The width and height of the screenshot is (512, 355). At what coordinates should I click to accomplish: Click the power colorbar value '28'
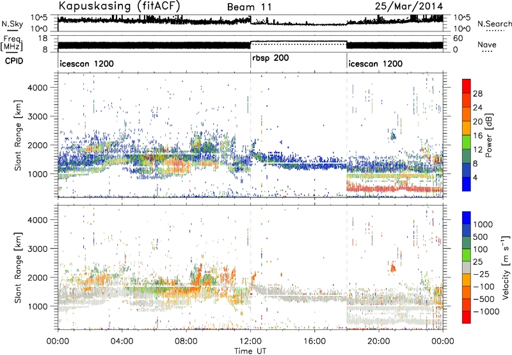[477, 94]
